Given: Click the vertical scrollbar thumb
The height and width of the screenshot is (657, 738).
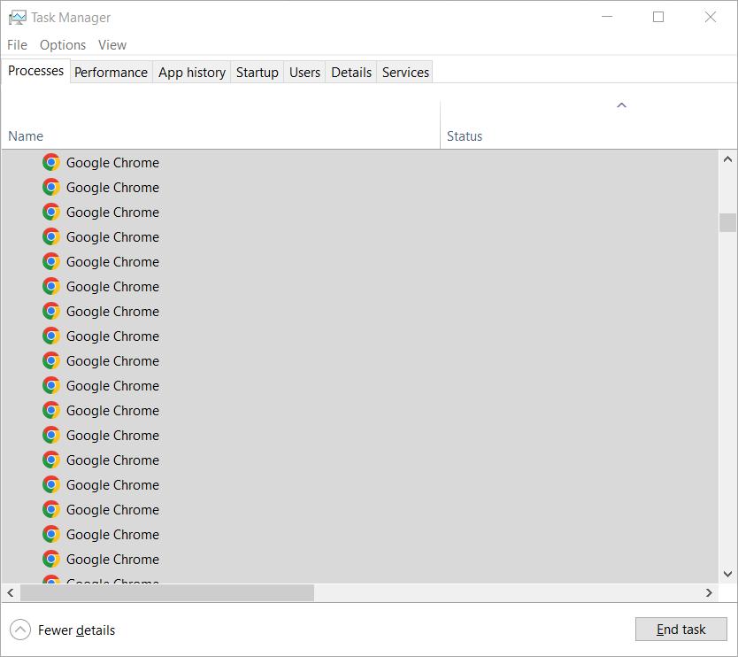Looking at the screenshot, I should [x=727, y=222].
